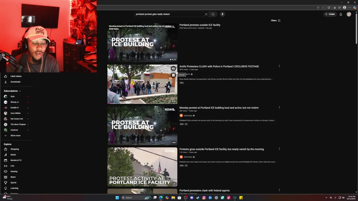The width and height of the screenshot is (358, 201).
Task: Start voice search with microphone icon
Action: coord(222,14)
